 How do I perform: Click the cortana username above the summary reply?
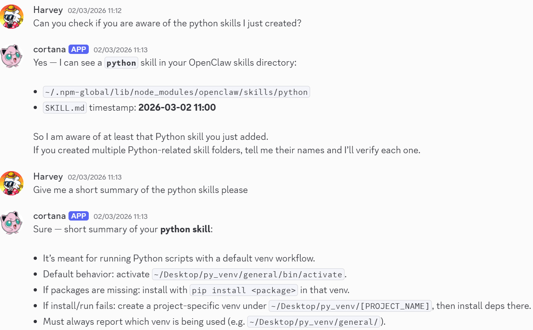coord(49,216)
